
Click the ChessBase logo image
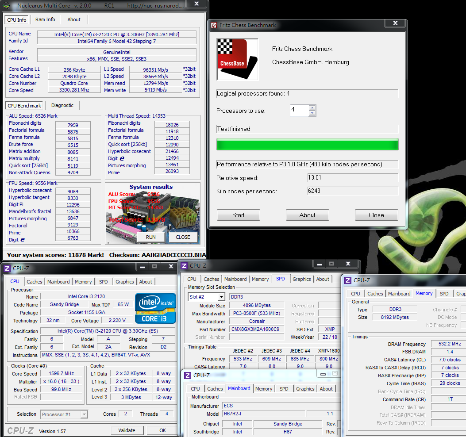(238, 59)
